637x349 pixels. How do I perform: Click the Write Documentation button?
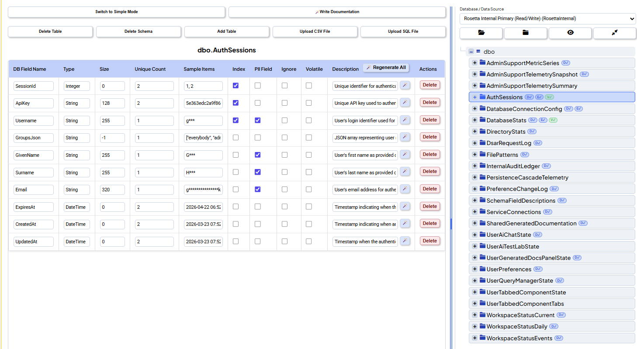[337, 12]
